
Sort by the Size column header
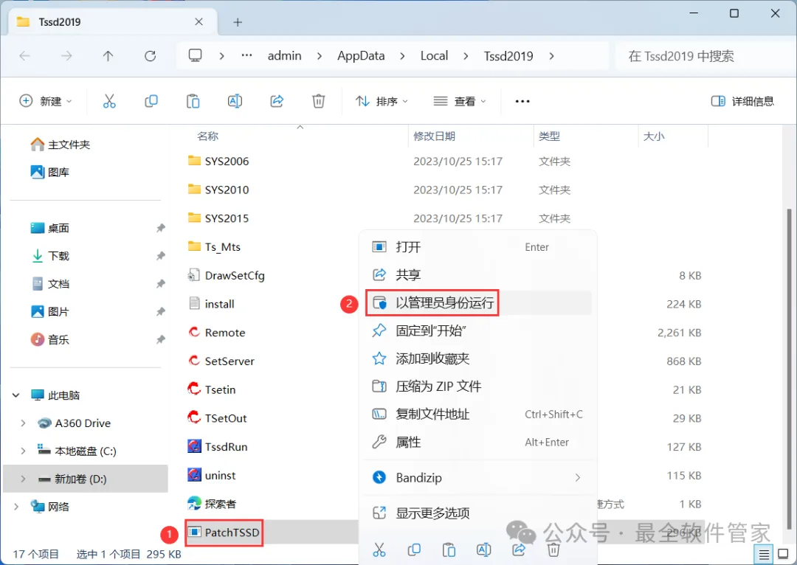pyautogui.click(x=654, y=136)
